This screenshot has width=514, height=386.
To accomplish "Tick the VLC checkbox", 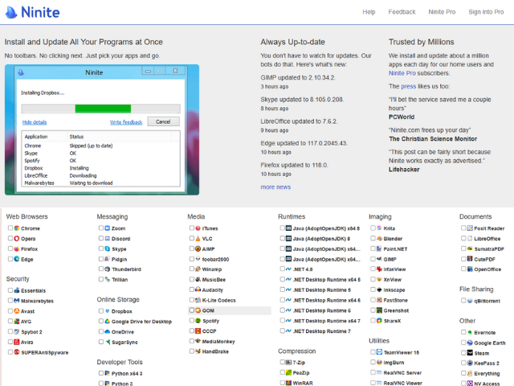I will click(x=191, y=238).
